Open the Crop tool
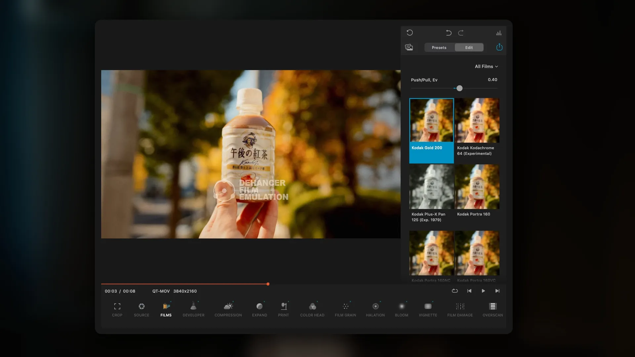This screenshot has height=357, width=635. click(117, 310)
